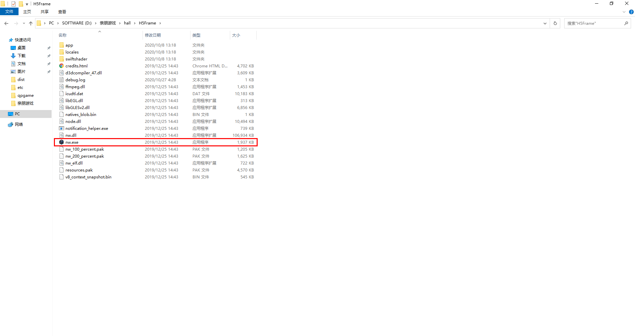
Task: Open the 共享 ribbon tab
Action: 45,12
